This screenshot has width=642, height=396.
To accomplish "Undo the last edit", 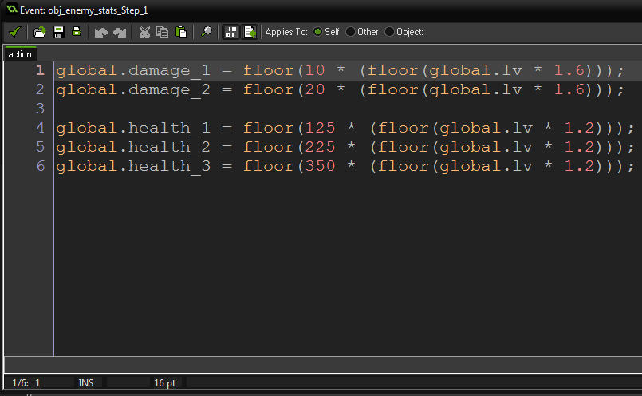I will point(100,33).
